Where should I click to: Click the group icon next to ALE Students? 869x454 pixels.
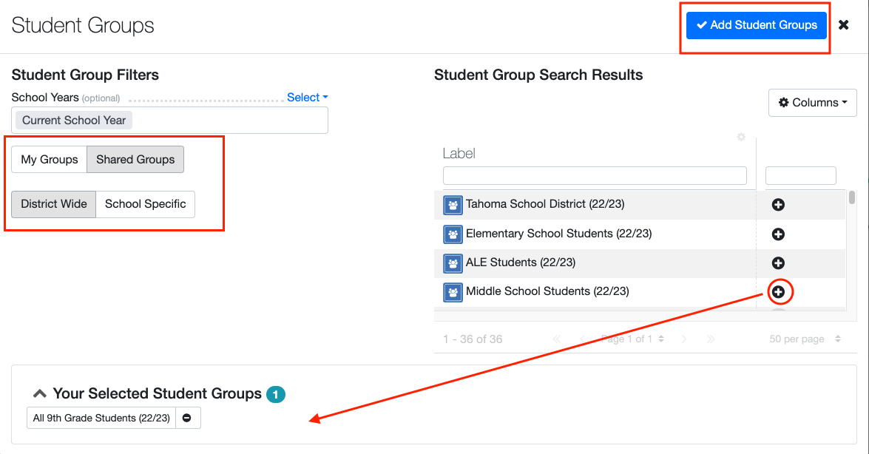pyautogui.click(x=453, y=263)
